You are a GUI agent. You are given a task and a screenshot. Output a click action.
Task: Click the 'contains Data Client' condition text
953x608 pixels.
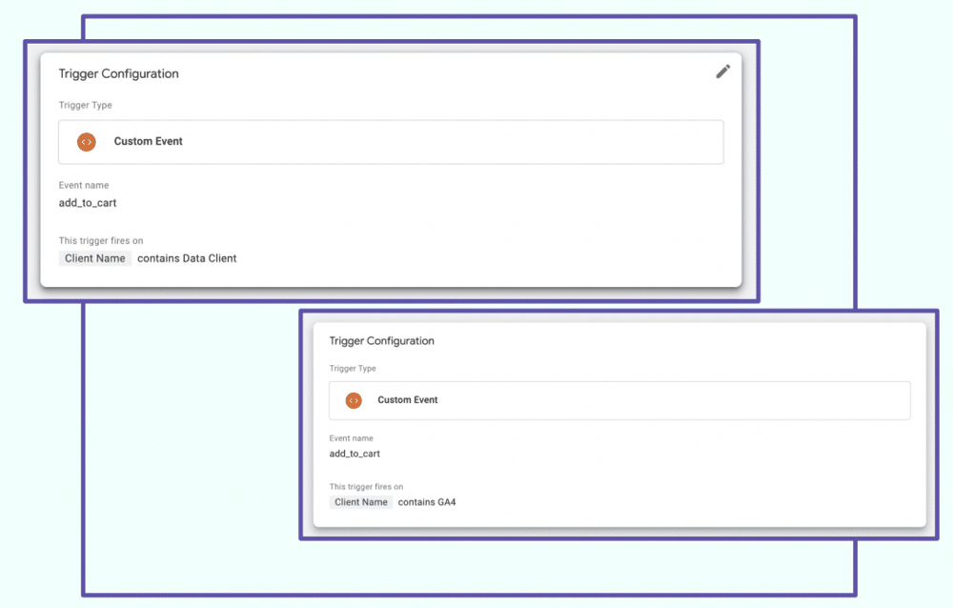click(187, 258)
